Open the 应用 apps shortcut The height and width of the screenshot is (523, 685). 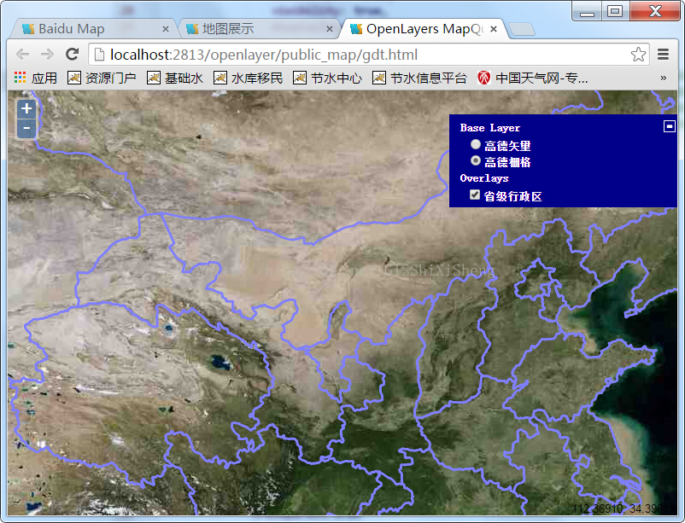[36, 78]
